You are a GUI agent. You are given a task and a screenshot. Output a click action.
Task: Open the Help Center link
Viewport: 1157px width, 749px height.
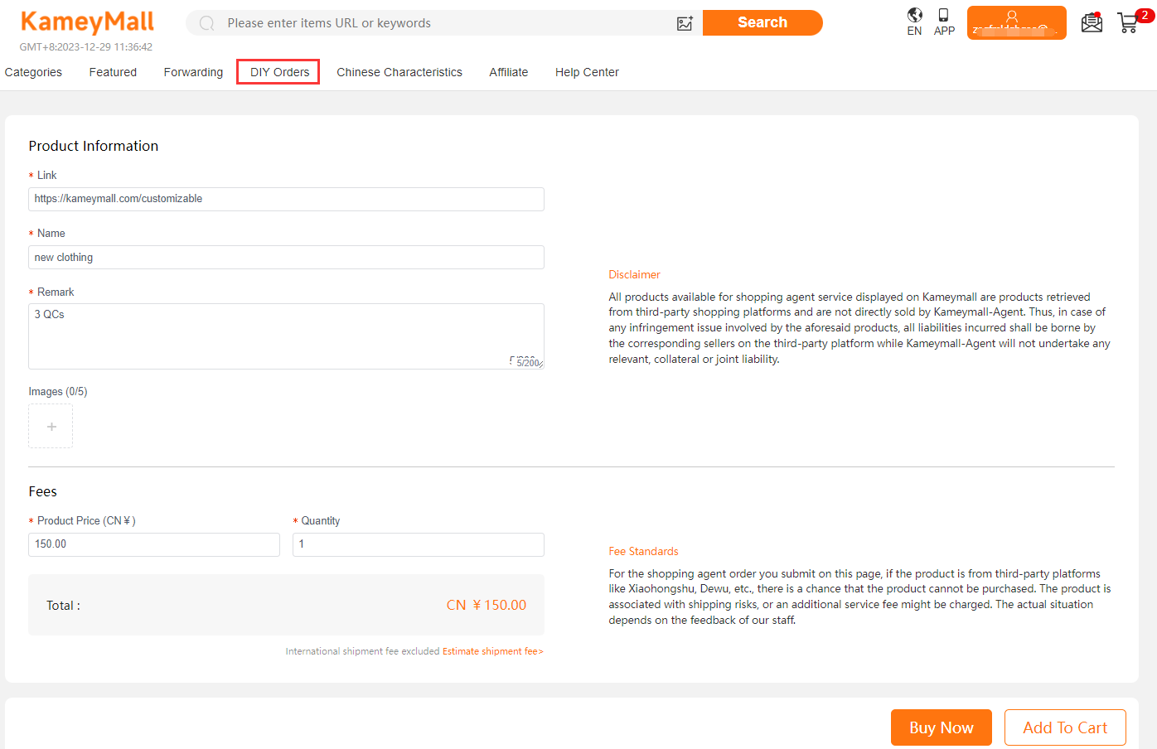pyautogui.click(x=587, y=72)
